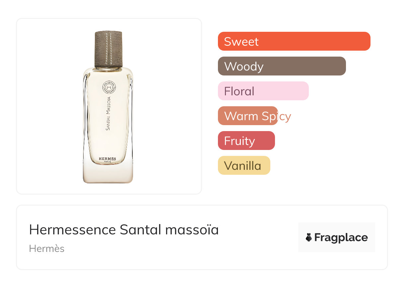The image size is (404, 286).
Task: Click the Warm Spicy accord bar
Action: [x=247, y=116]
